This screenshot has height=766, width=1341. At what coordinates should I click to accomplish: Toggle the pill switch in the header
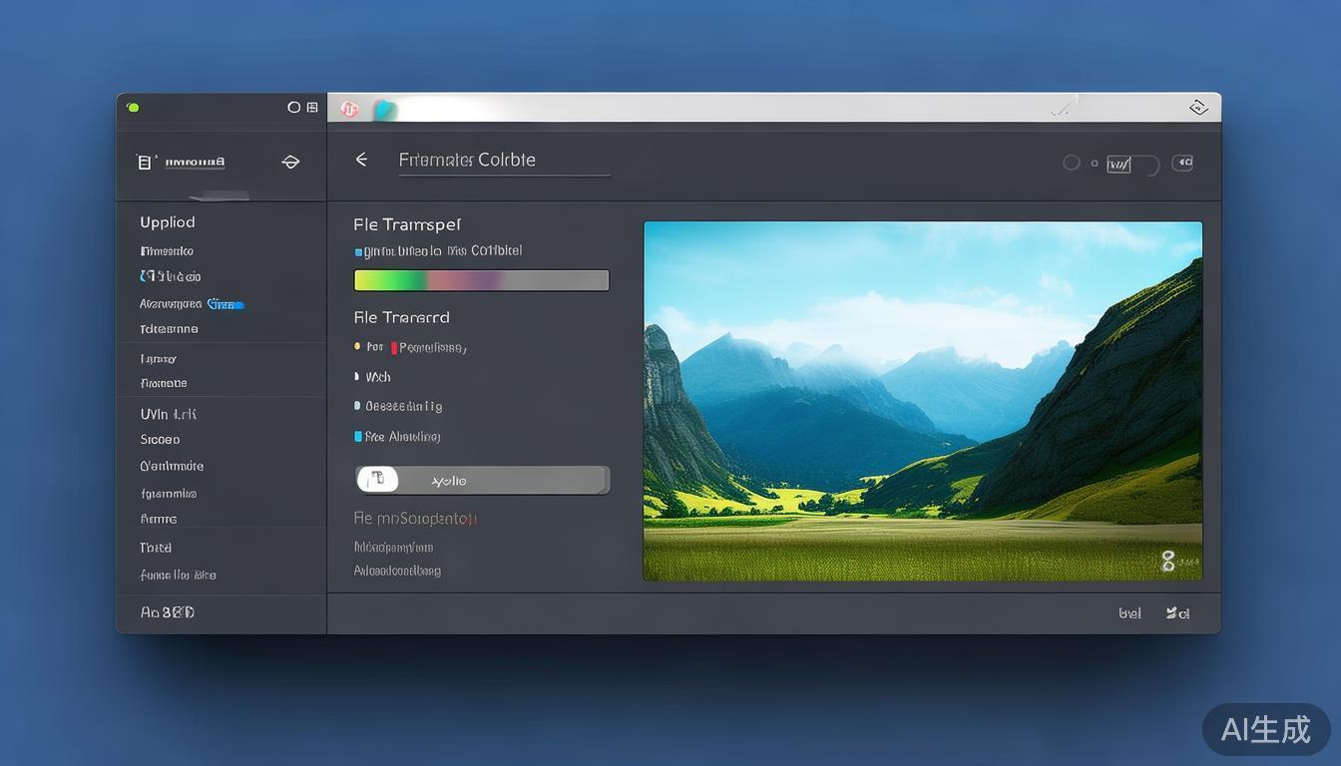pyautogui.click(x=1132, y=164)
